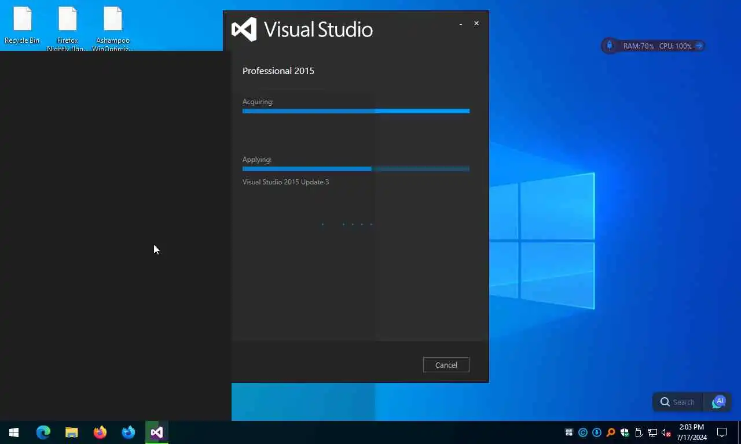Click the 'Acquiring:' label
741x444 pixels.
click(258, 102)
